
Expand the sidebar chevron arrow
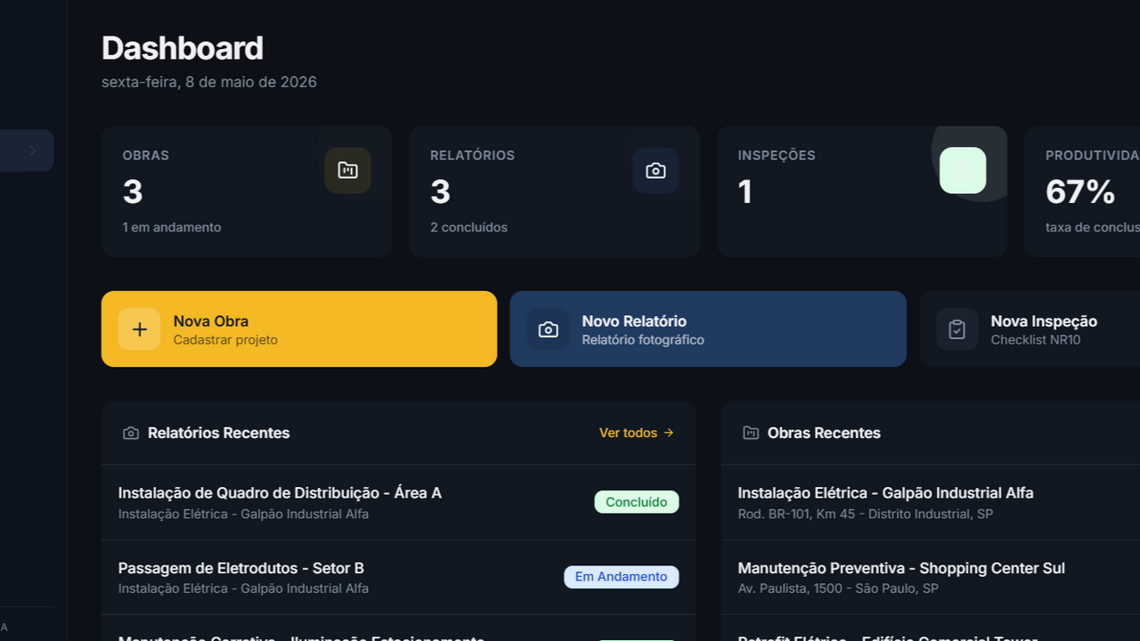point(32,150)
